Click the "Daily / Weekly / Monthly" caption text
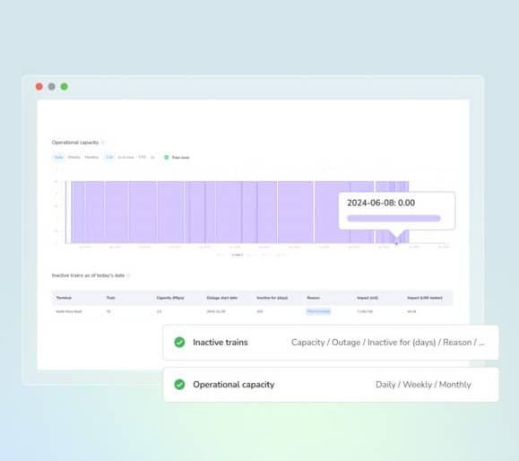The image size is (519, 461). pos(423,385)
